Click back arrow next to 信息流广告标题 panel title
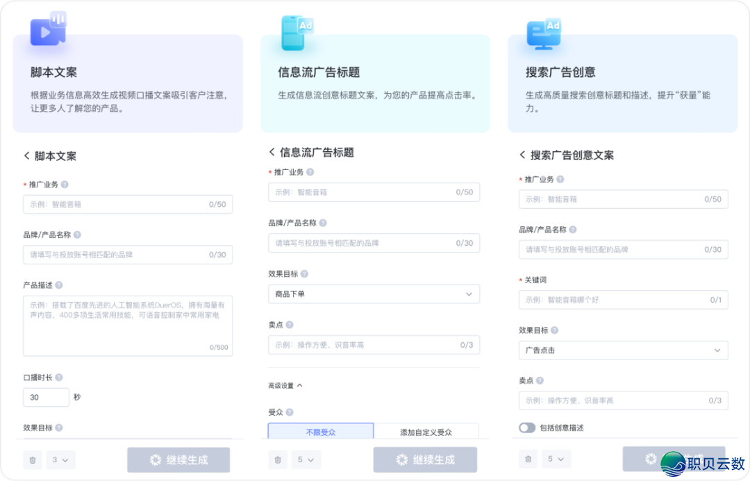The image size is (750, 481). click(272, 152)
